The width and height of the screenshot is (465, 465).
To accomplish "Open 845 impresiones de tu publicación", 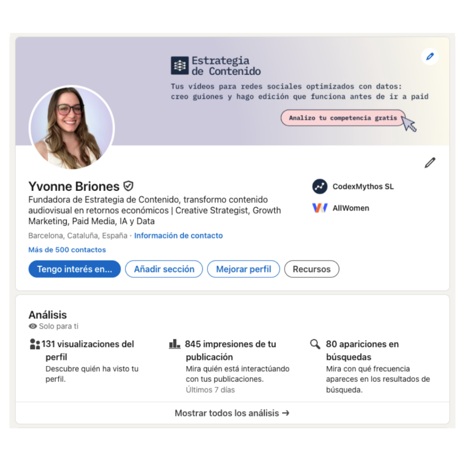I will click(x=230, y=350).
